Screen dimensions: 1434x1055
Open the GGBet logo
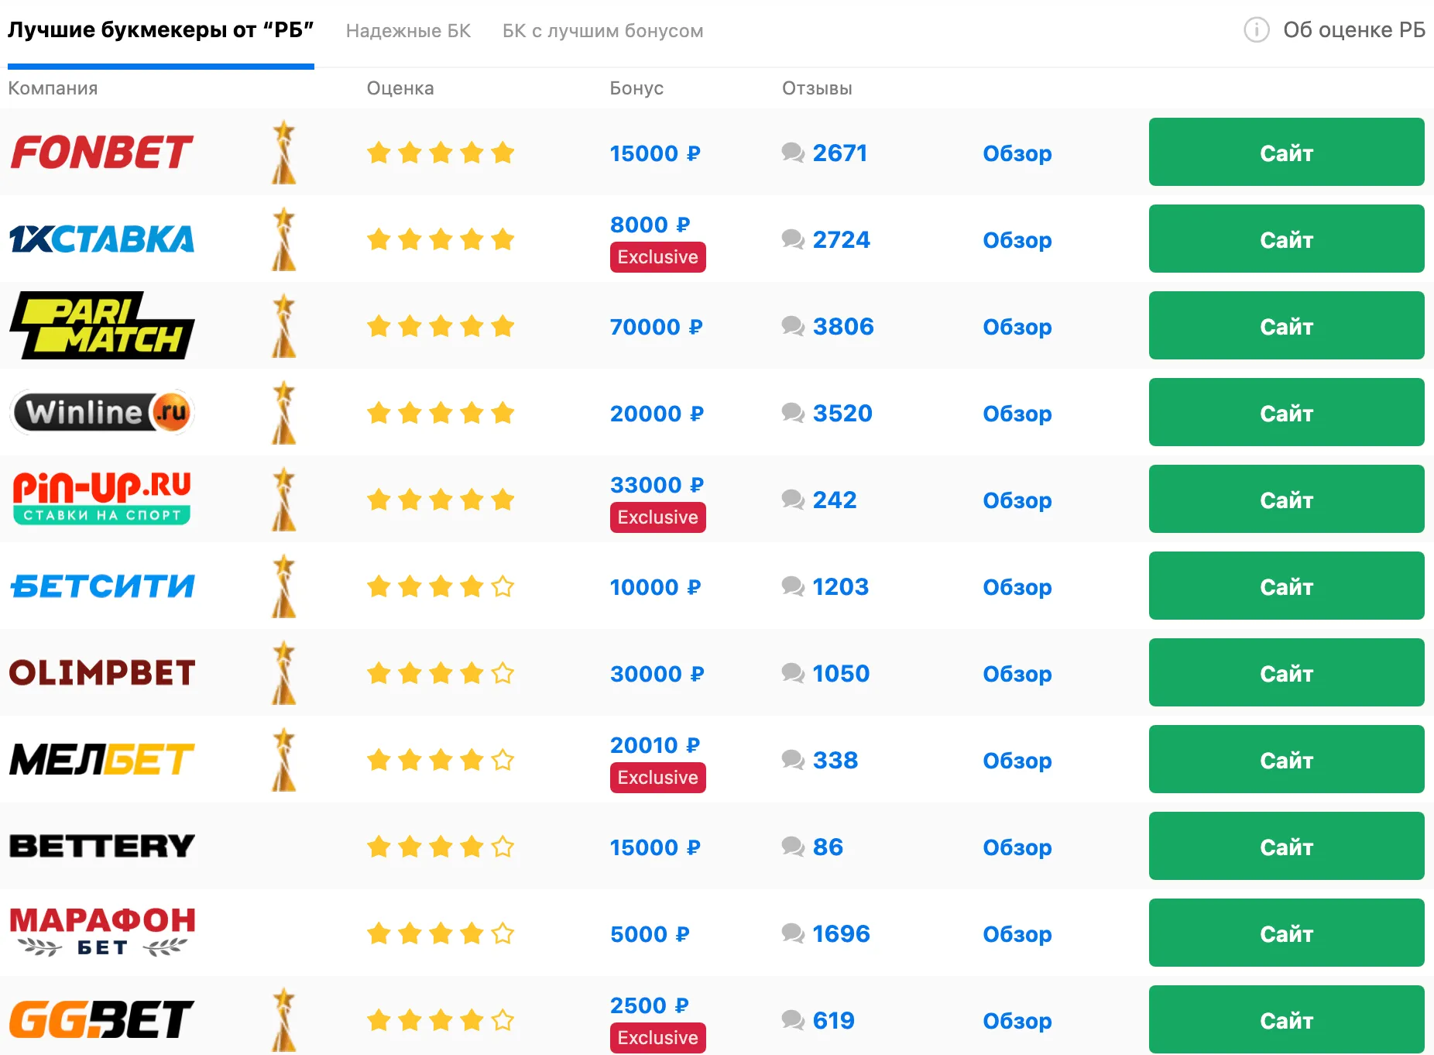click(x=101, y=1019)
